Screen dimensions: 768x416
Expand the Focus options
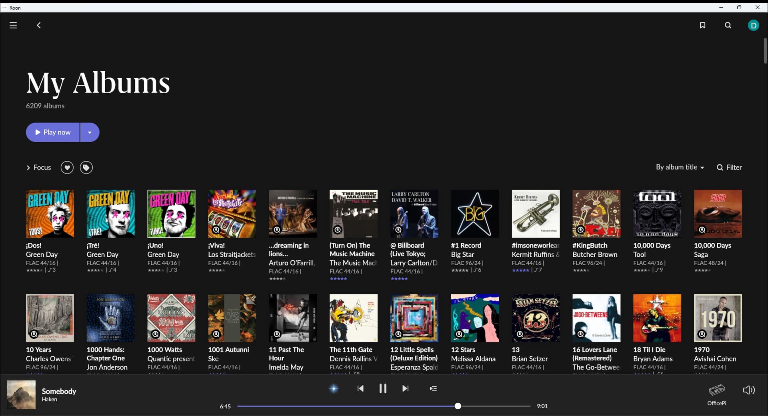(39, 168)
